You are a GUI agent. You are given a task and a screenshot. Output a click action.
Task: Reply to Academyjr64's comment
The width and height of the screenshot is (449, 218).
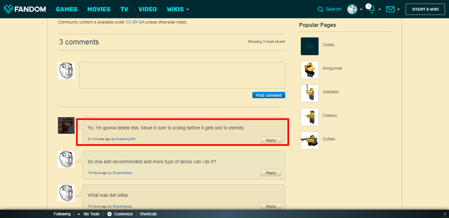271,140
